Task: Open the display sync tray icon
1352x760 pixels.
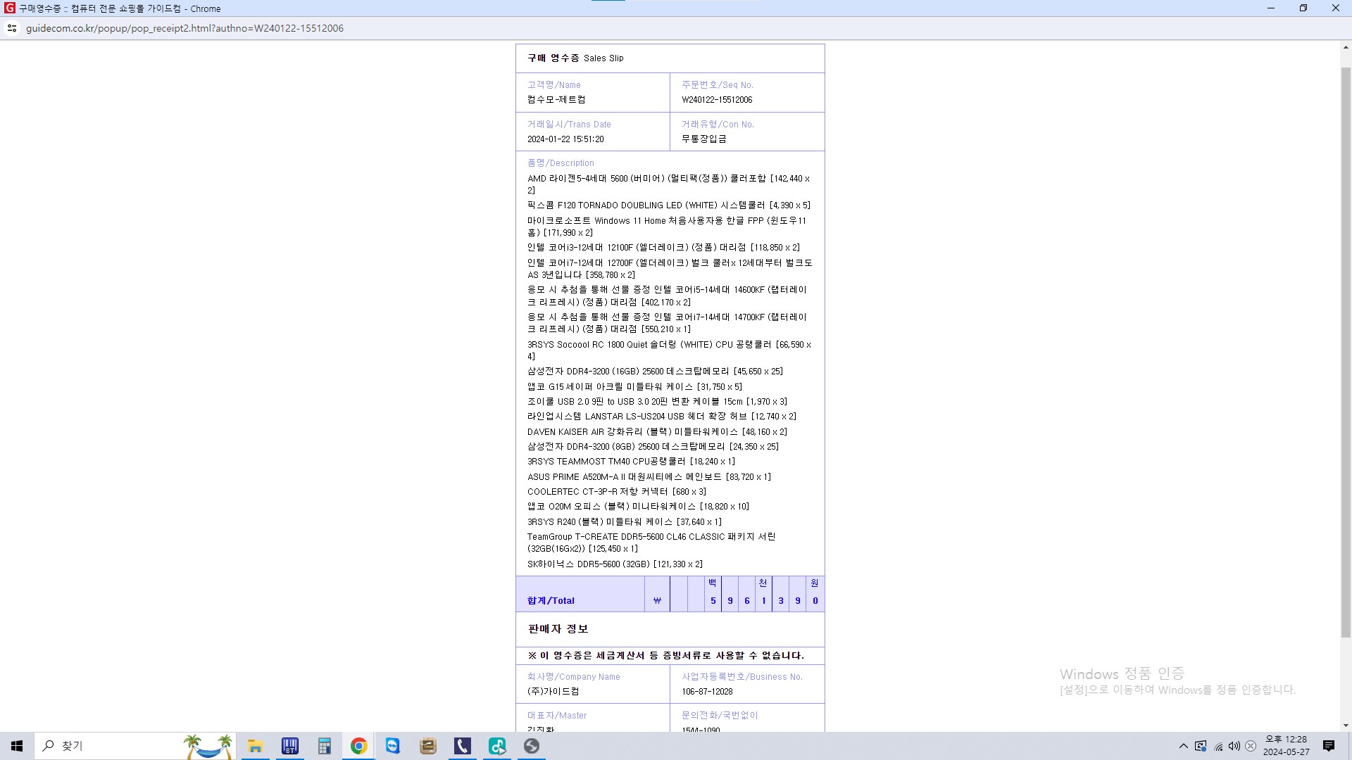Action: [x=1201, y=746]
